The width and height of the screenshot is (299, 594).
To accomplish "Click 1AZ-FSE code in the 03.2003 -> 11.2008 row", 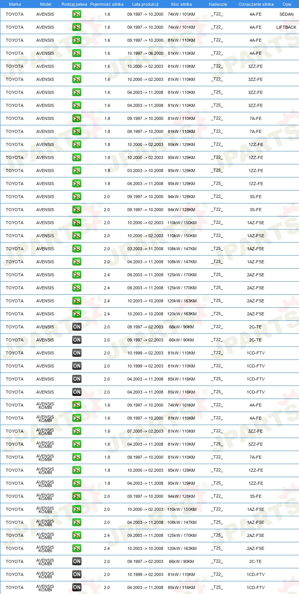I will click(255, 249).
